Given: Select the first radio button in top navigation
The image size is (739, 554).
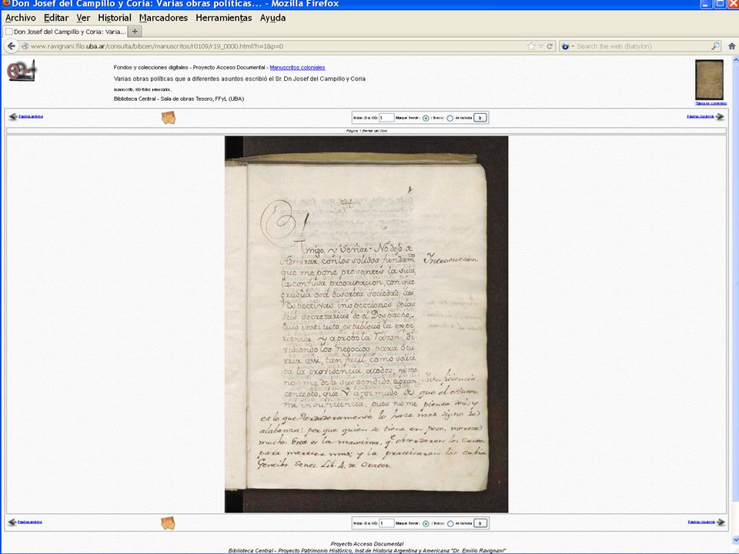Looking at the screenshot, I should [x=426, y=118].
